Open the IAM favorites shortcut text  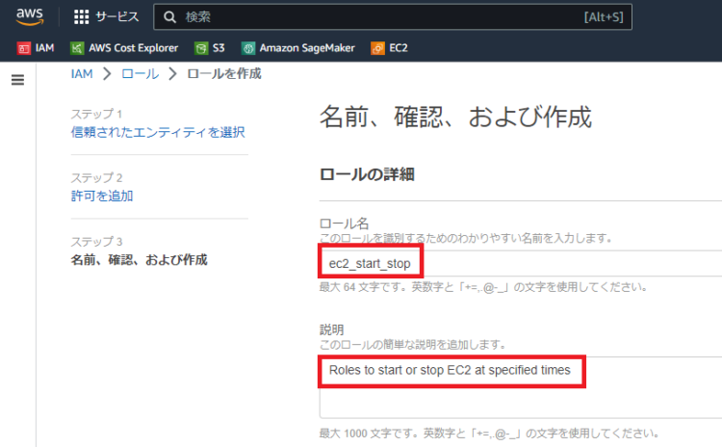[44, 48]
